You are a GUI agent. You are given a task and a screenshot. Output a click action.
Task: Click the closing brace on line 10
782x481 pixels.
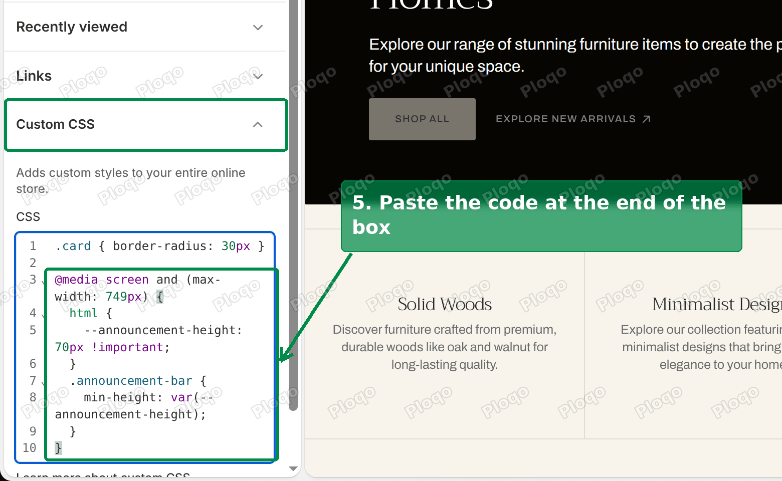tap(58, 448)
